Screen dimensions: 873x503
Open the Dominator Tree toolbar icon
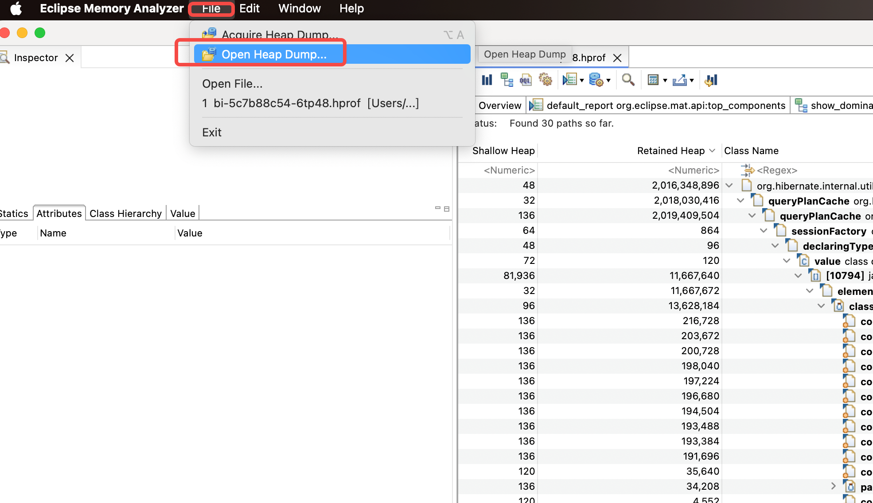pyautogui.click(x=507, y=80)
